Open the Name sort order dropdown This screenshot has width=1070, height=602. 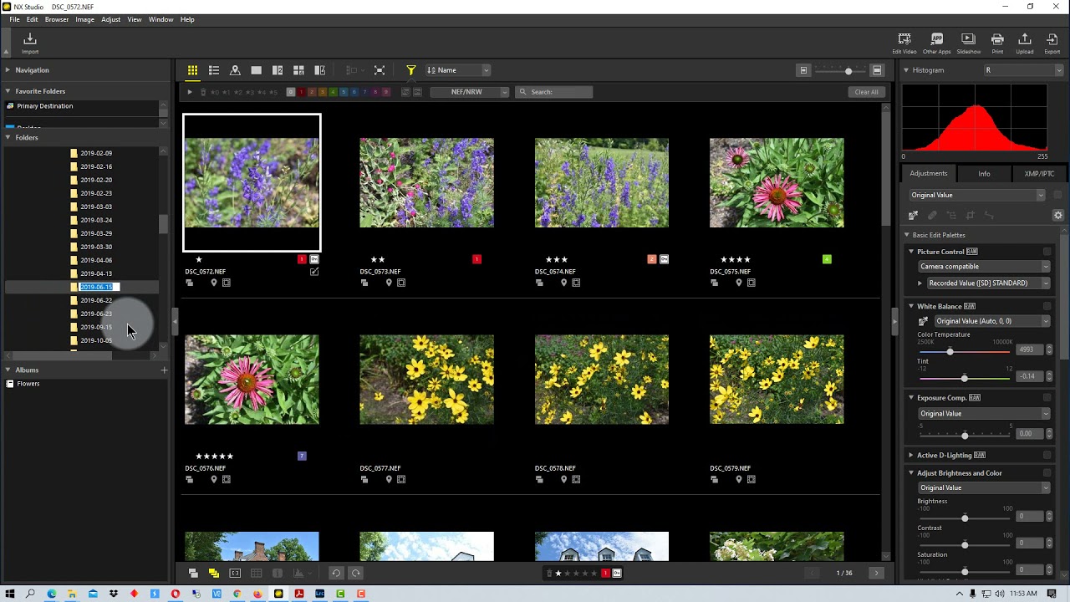pos(458,70)
